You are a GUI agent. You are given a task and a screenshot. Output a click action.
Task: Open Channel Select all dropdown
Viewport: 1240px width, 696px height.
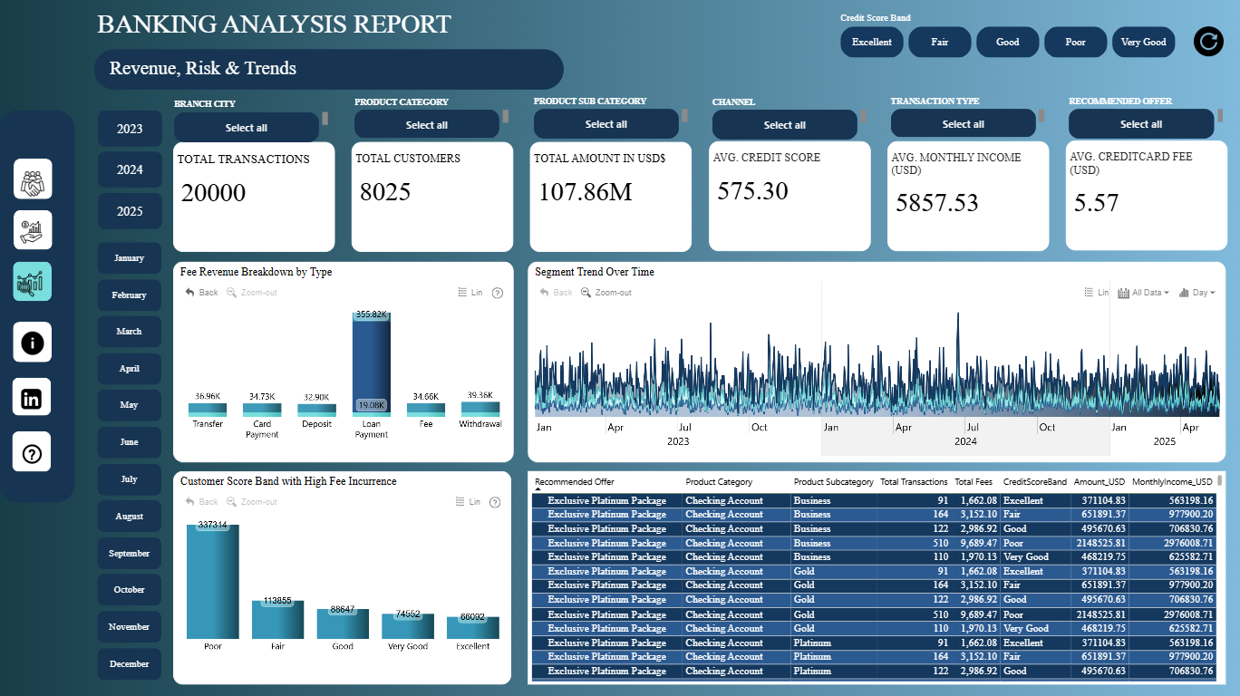(x=785, y=125)
